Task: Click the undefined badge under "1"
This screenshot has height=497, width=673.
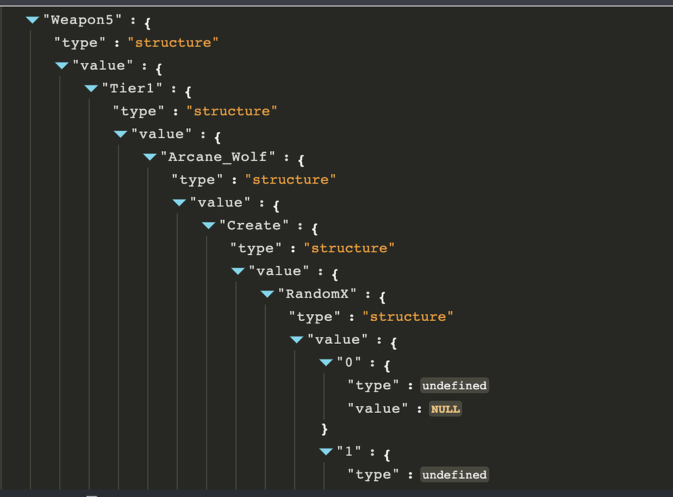Action: pyautogui.click(x=454, y=474)
